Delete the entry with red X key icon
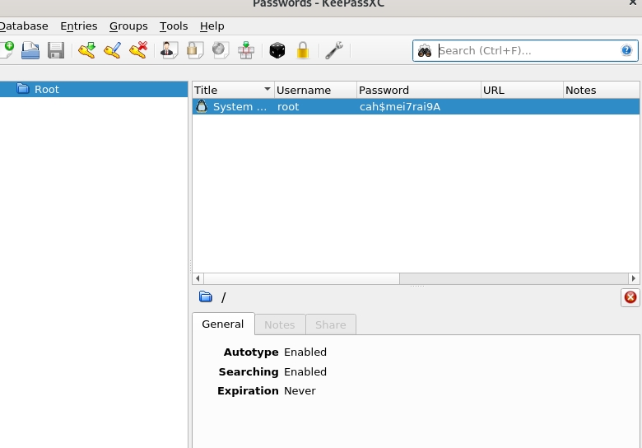 (137, 50)
